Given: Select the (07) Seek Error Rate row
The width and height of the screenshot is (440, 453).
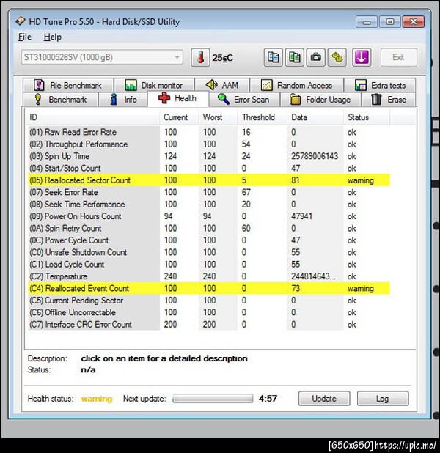Looking at the screenshot, I should pyautogui.click(x=209, y=192).
